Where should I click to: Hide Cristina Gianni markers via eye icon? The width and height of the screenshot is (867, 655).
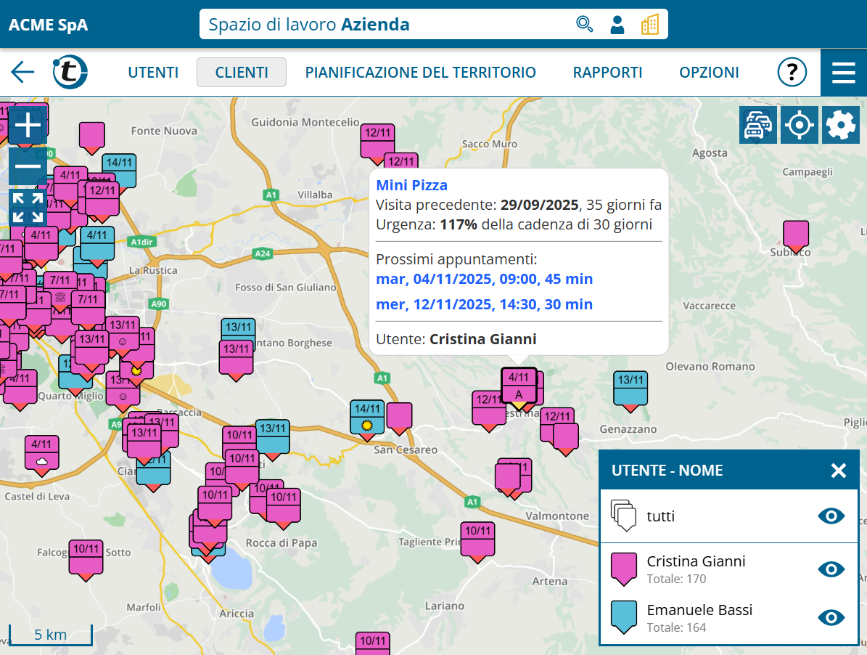coord(831,569)
